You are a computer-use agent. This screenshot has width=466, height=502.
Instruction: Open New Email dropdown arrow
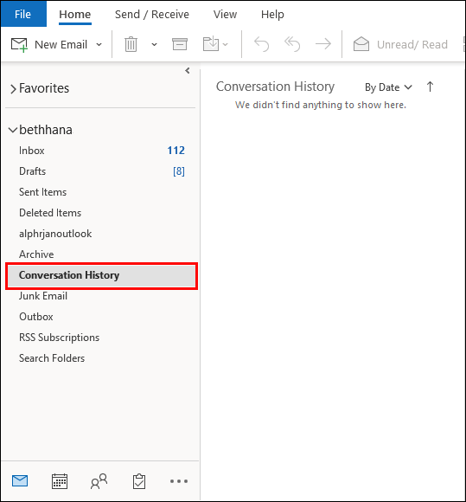tap(99, 44)
